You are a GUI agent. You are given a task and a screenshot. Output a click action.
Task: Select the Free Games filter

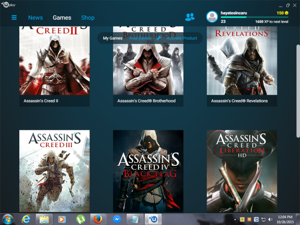(140, 38)
